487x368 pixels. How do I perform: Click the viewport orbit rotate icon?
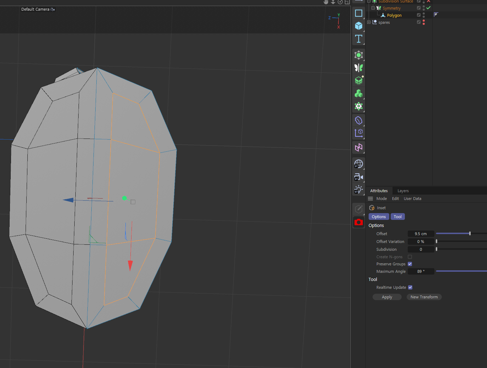(340, 2)
